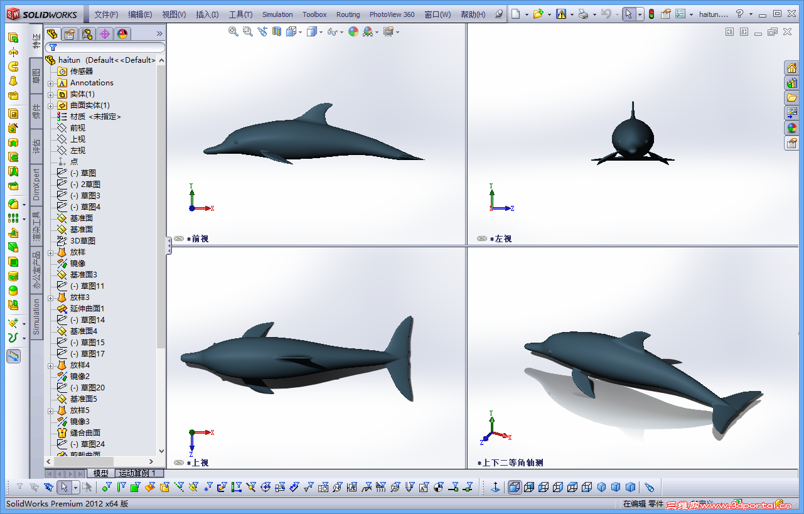Open the DisplayManager color sphere tab
The image size is (804, 514).
pyautogui.click(x=122, y=34)
